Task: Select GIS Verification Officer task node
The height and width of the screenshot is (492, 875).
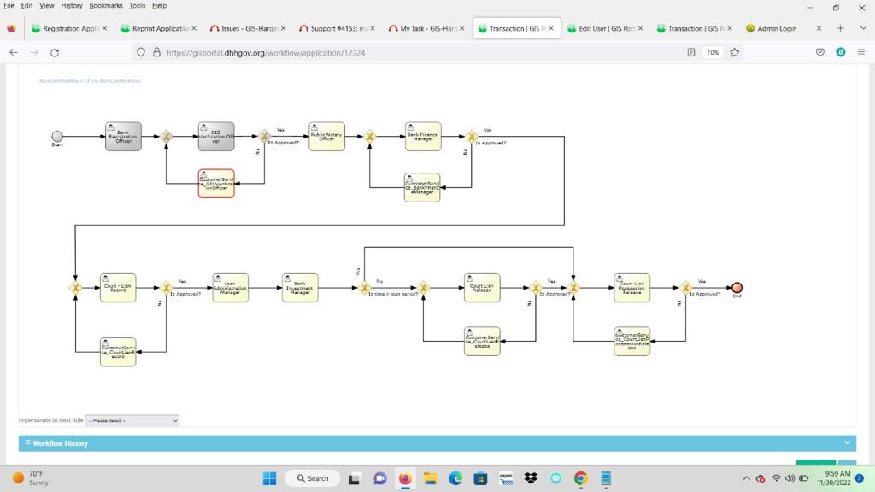Action: click(216, 137)
